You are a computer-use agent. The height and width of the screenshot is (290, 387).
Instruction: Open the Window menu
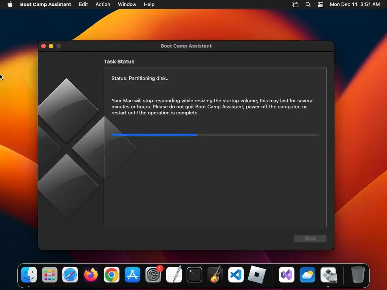127,5
